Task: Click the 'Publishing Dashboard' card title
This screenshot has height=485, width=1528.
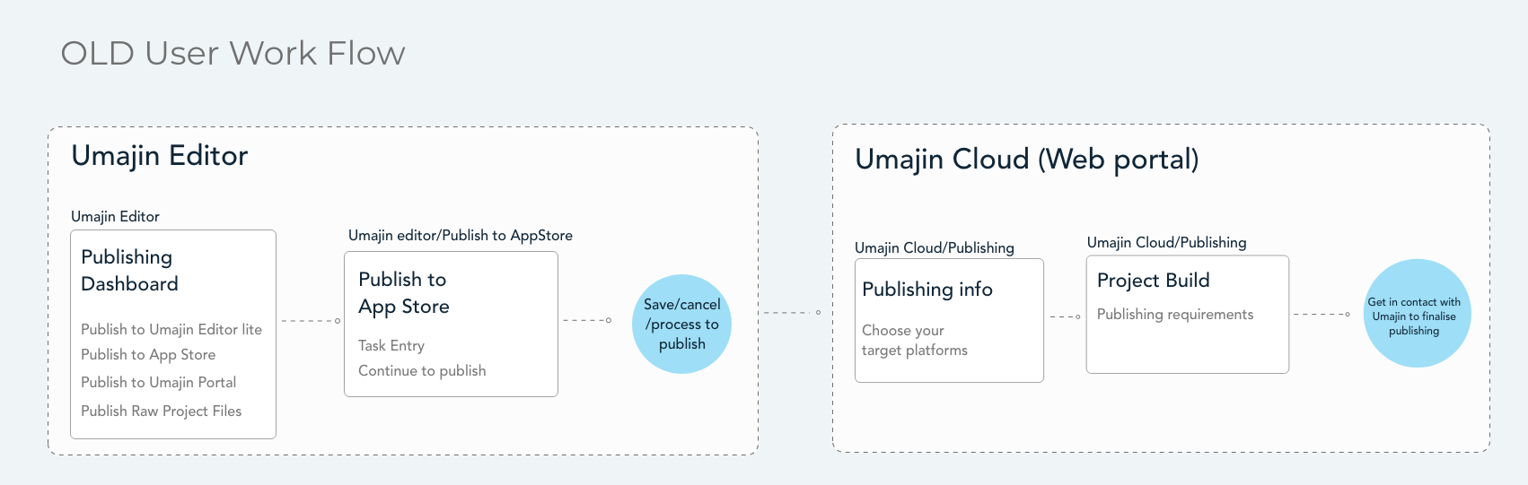Action: pos(130,270)
